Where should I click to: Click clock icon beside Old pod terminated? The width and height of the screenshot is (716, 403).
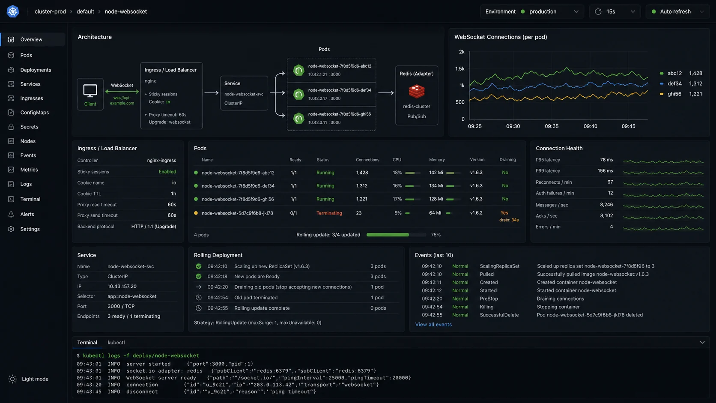coord(199,298)
